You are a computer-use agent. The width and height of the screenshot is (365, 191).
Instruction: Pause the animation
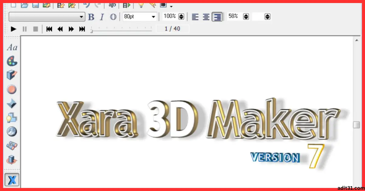point(25,29)
